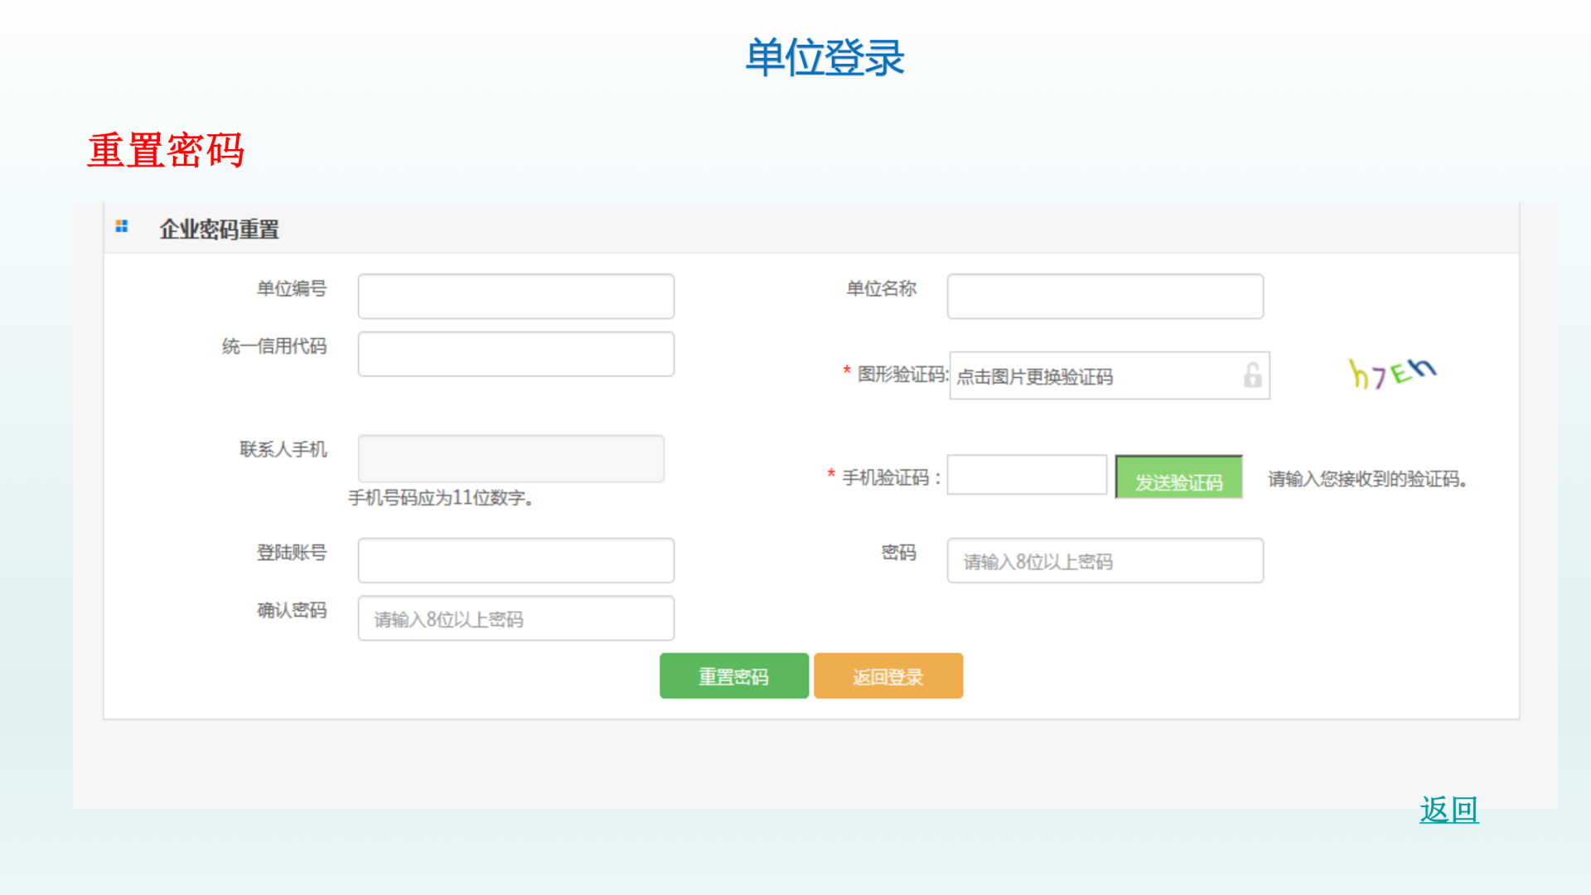Viewport: 1591px width, 895px height.
Task: Focus the 统一信用代码 text box
Action: [515, 355]
